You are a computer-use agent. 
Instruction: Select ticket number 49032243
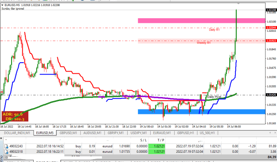[x=16, y=147]
